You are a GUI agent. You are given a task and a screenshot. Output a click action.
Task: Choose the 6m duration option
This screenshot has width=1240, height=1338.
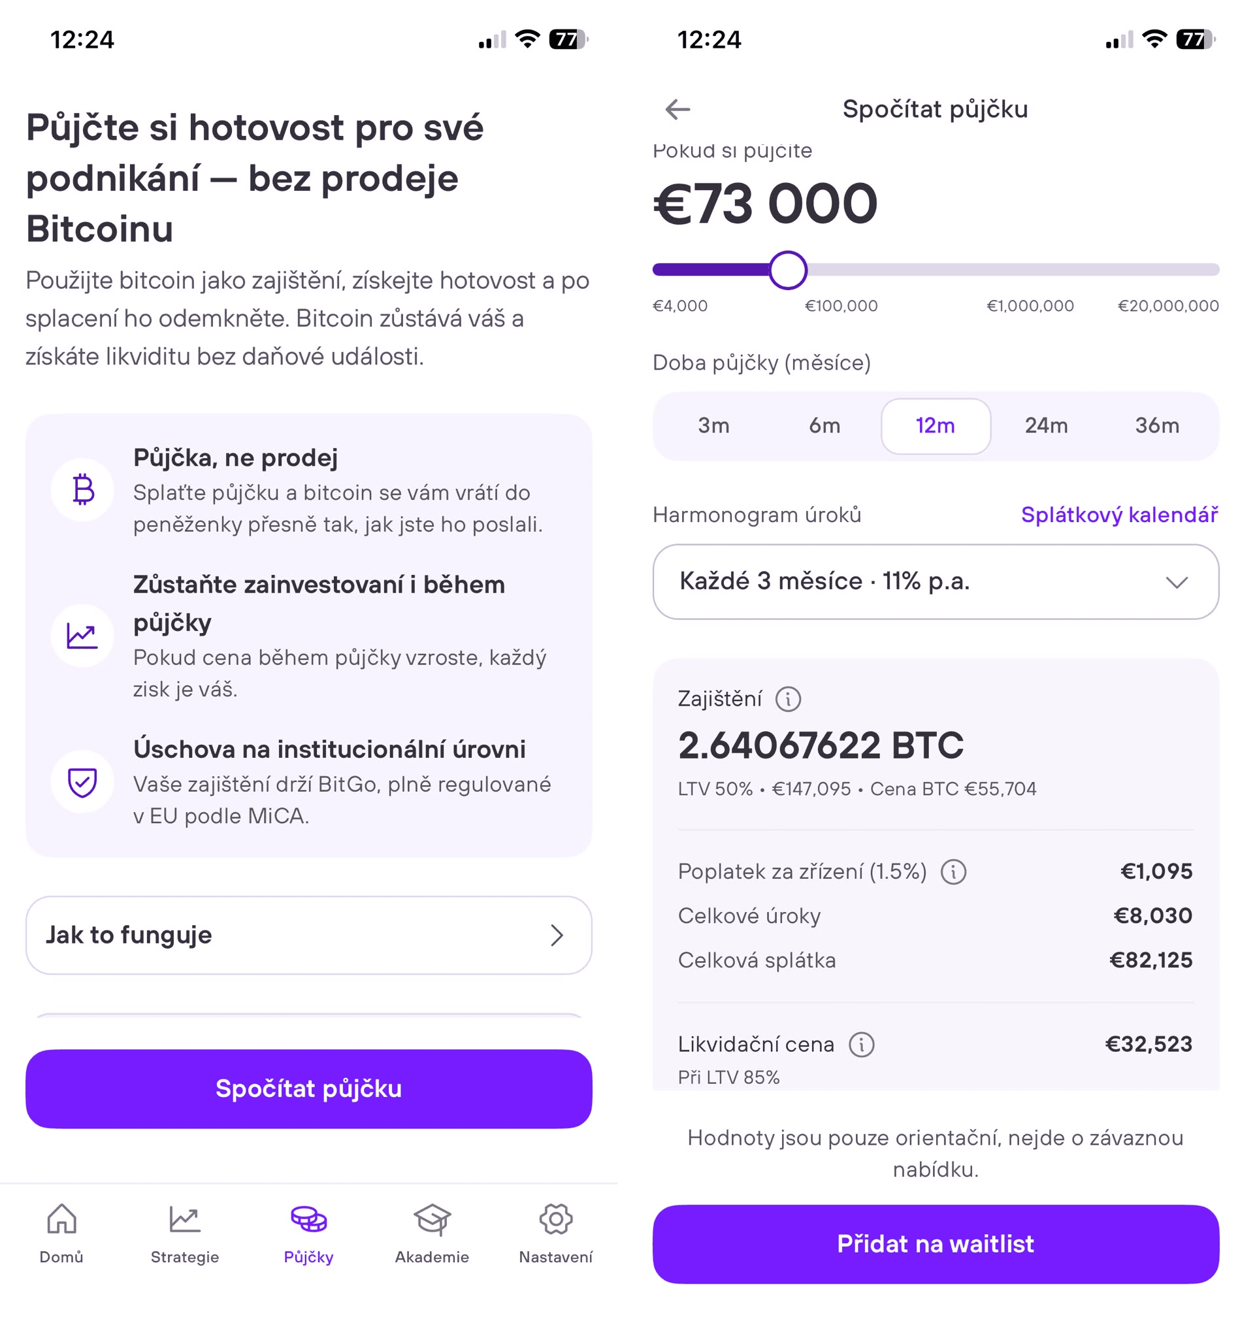coord(824,425)
